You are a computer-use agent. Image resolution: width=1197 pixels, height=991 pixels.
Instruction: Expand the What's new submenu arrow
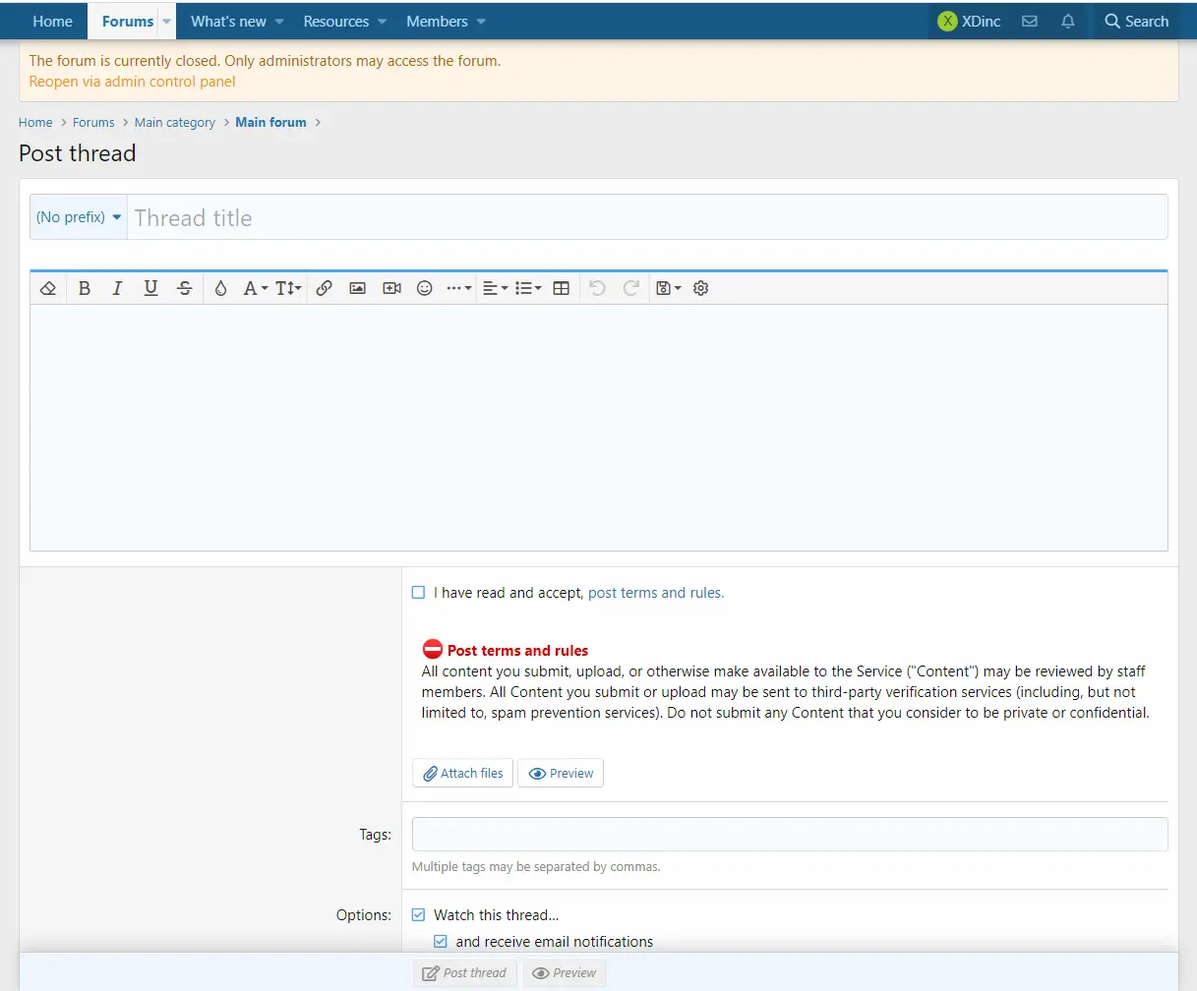(279, 21)
